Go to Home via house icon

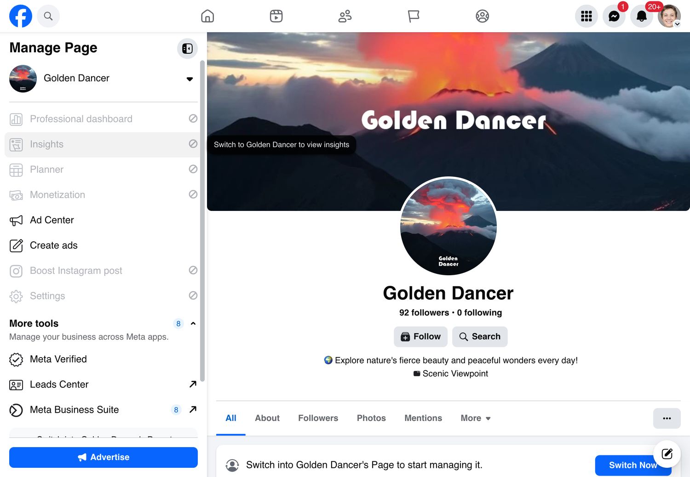point(207,16)
